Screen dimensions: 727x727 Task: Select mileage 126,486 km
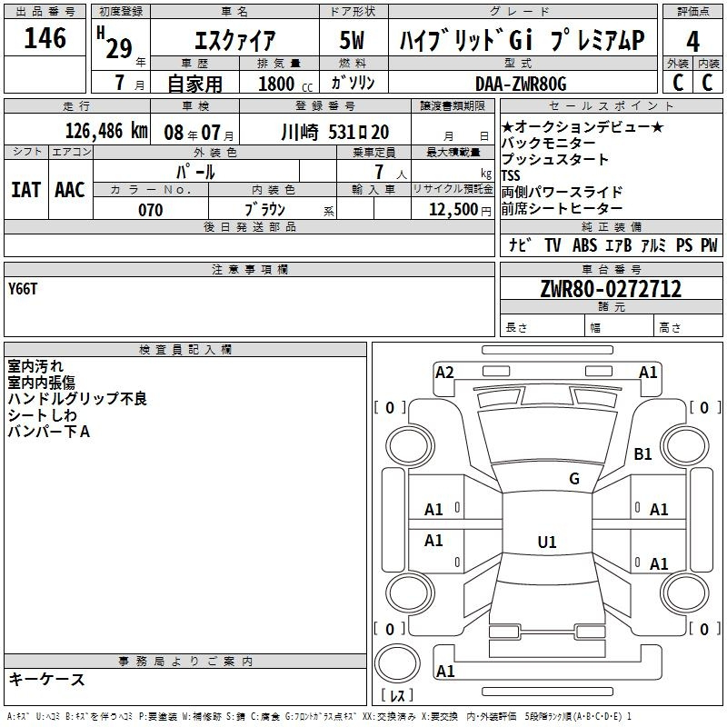(x=106, y=131)
